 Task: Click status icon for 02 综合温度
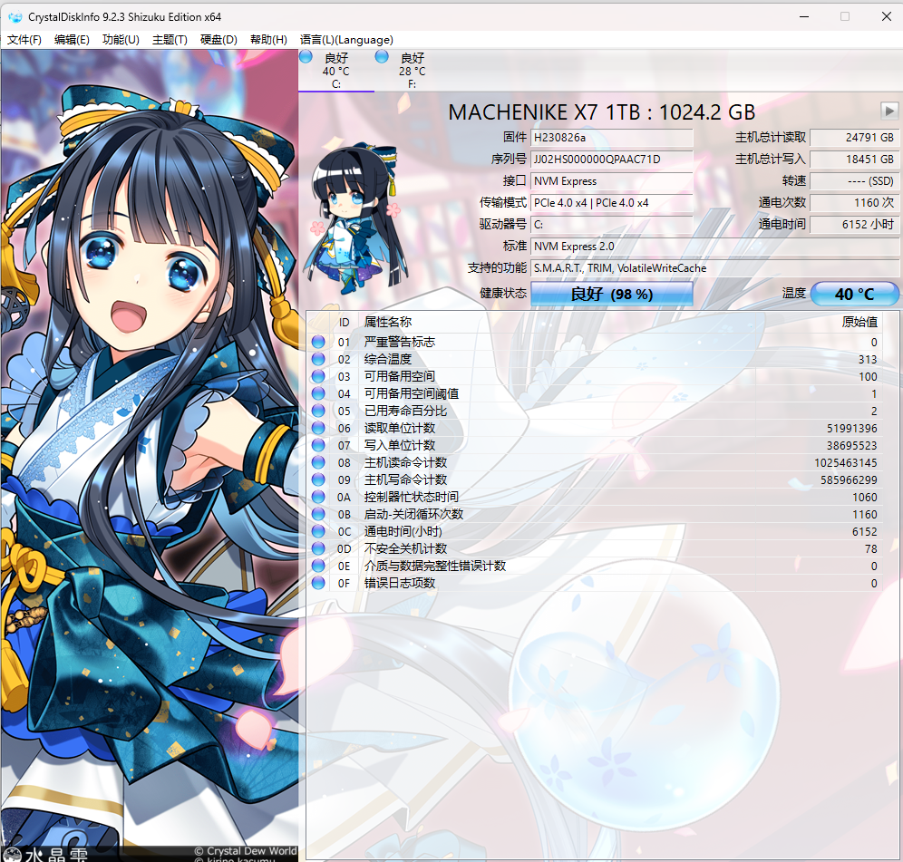(x=318, y=359)
